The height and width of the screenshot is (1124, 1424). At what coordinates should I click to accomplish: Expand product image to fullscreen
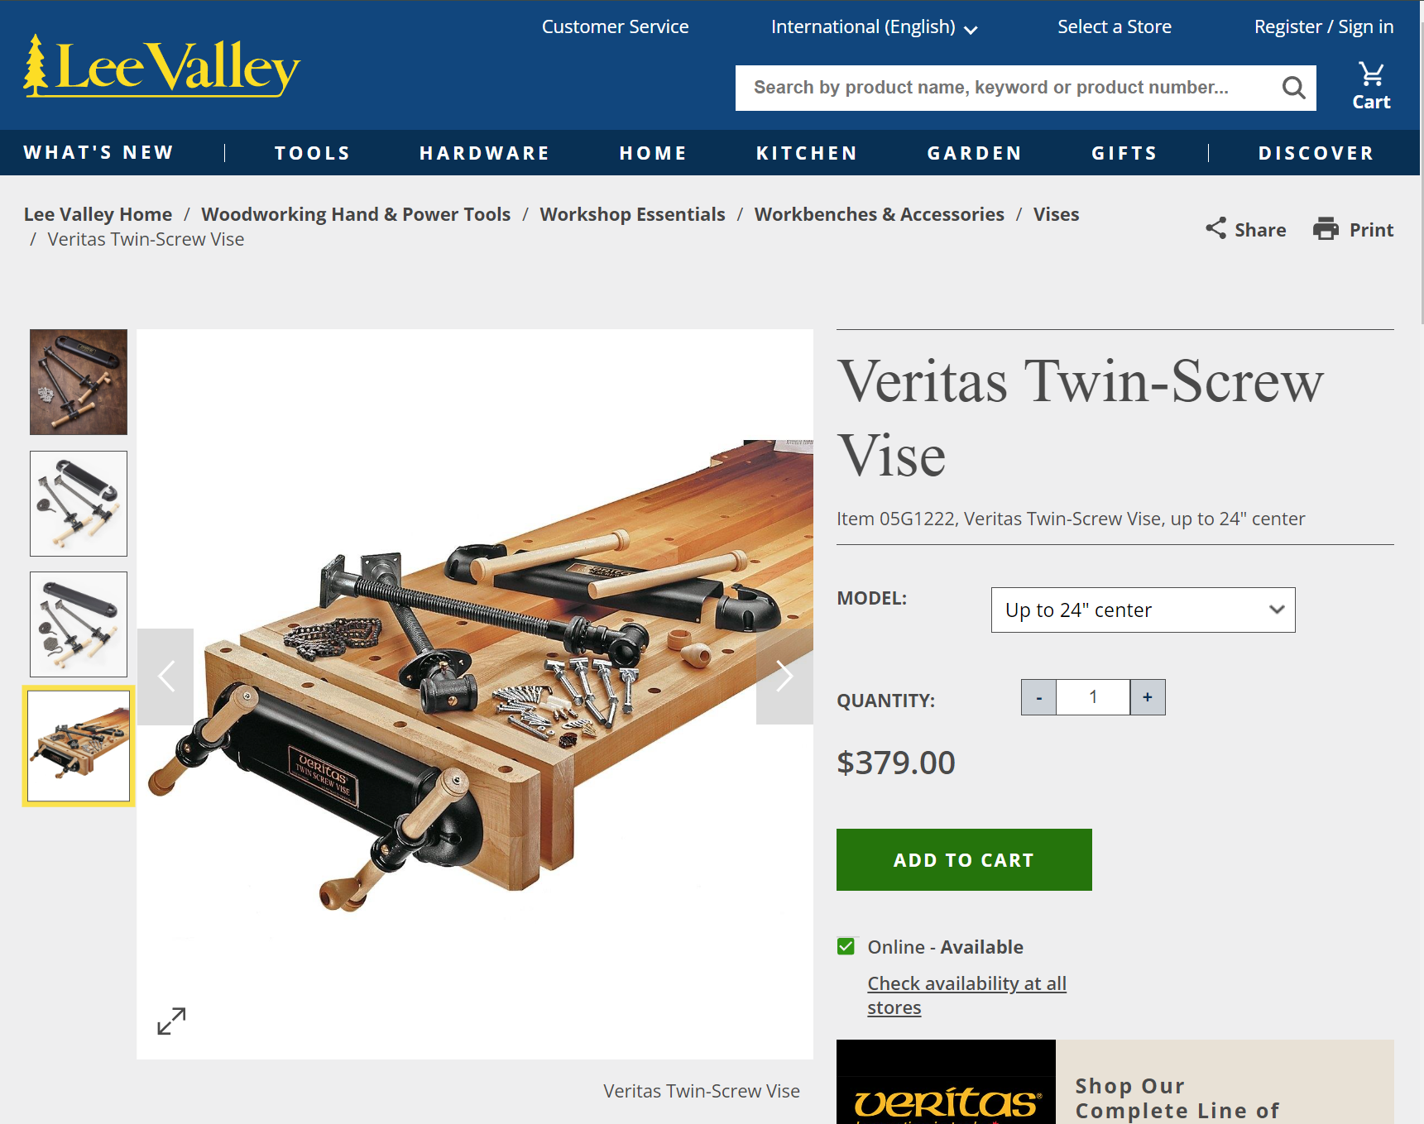[171, 1021]
